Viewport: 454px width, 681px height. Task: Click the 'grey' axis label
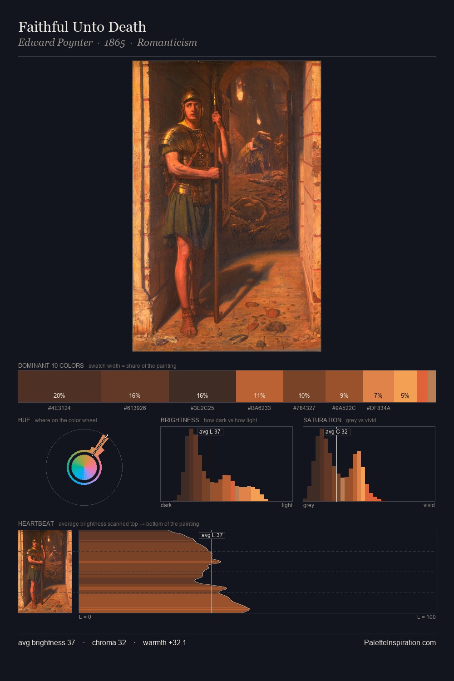[x=309, y=505]
